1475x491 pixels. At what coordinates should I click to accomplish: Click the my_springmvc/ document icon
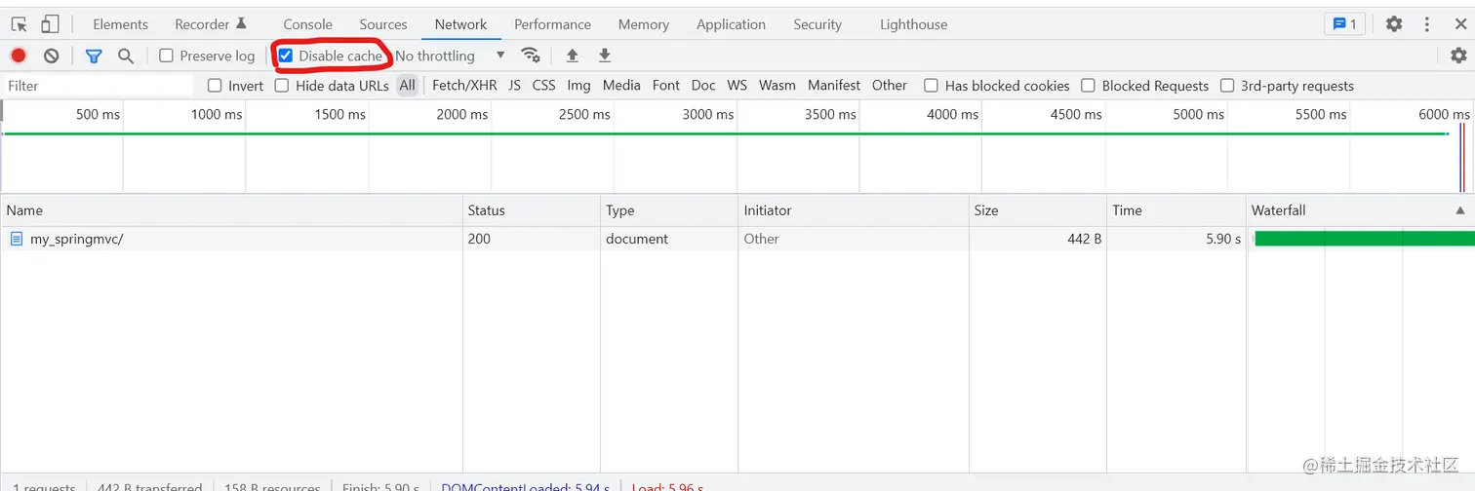[x=17, y=239]
